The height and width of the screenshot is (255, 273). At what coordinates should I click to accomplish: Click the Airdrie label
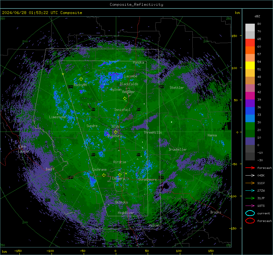[120, 162]
